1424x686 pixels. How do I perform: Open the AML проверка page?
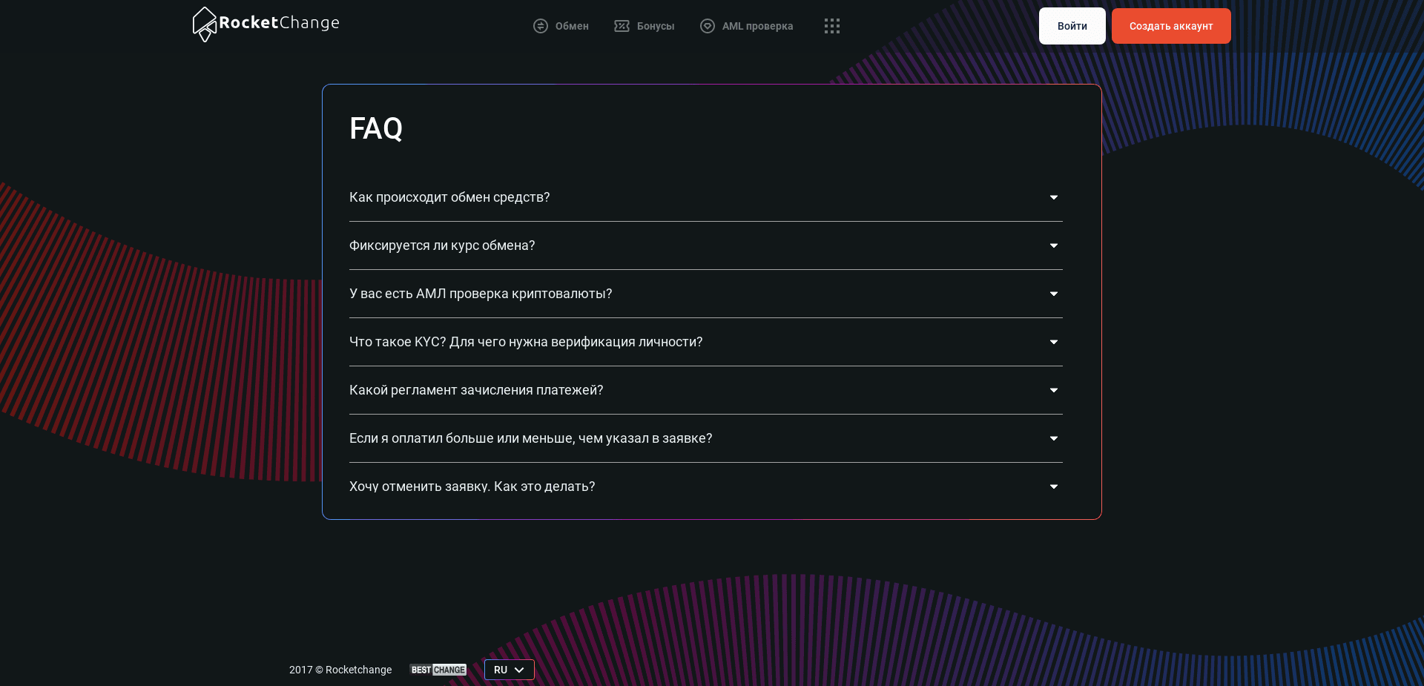coord(757,26)
